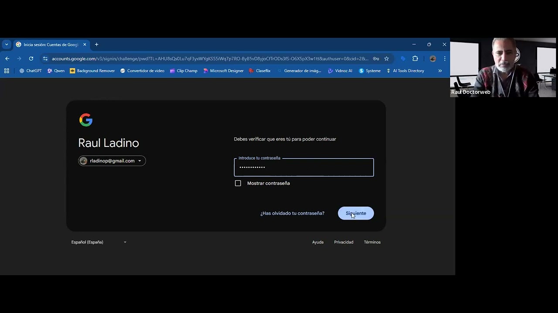558x313 pixels.
Task: Open the Extensions puzzle icon
Action: (415, 59)
